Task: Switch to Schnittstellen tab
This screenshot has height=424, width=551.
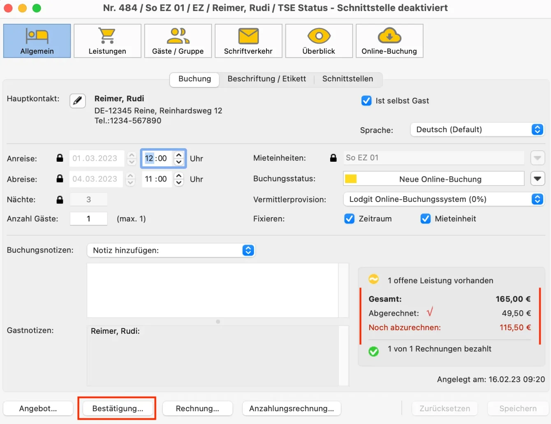Action: pyautogui.click(x=348, y=79)
